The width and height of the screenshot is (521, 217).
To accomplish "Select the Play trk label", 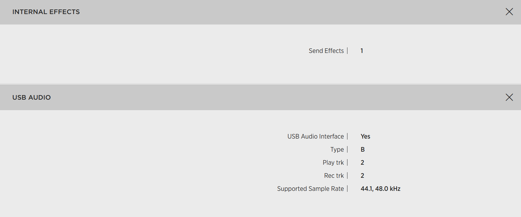I will (333, 162).
